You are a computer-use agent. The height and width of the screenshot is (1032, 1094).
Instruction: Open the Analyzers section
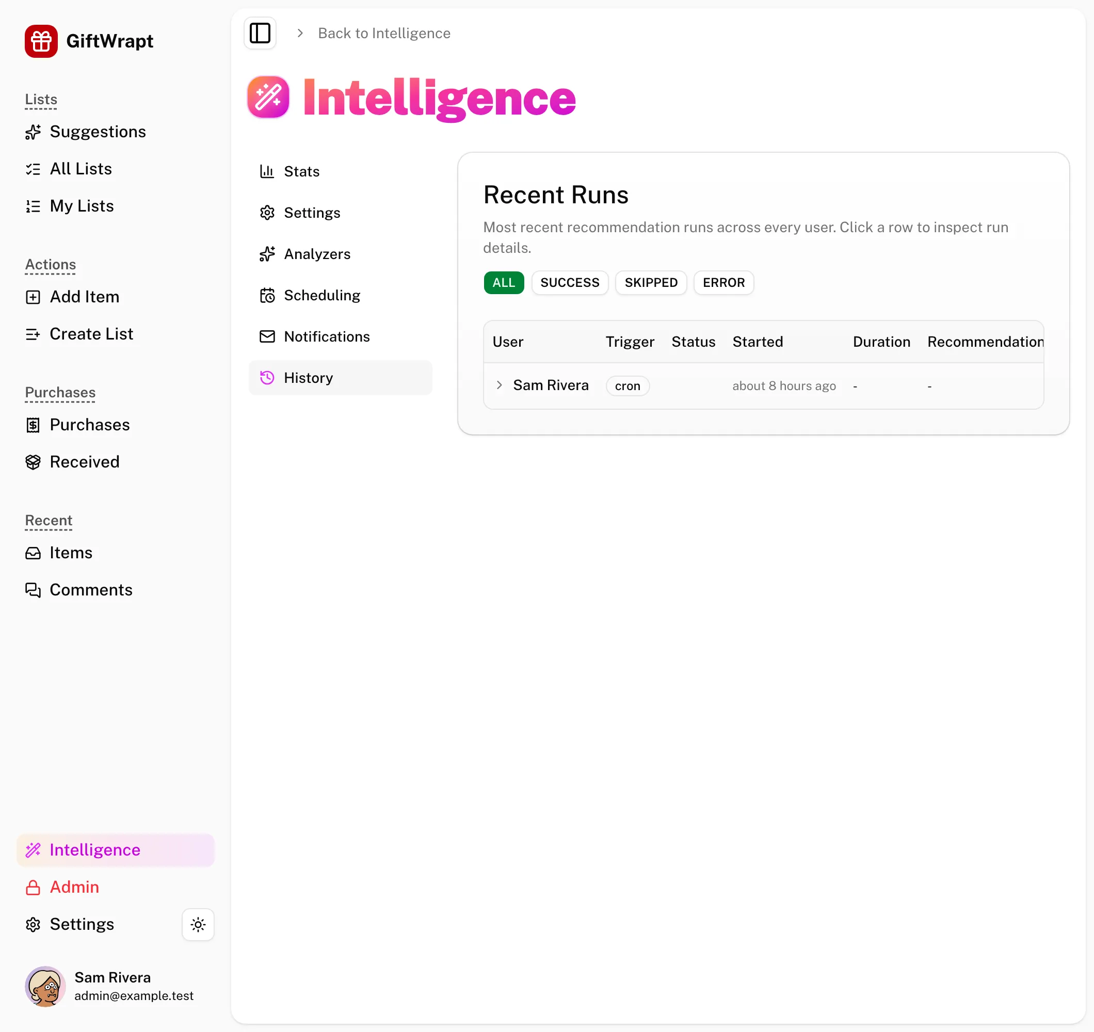click(x=340, y=254)
